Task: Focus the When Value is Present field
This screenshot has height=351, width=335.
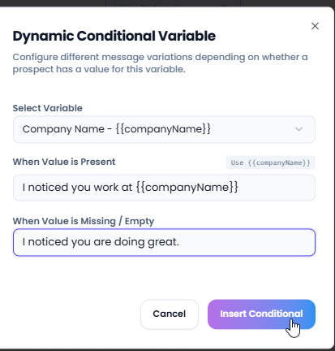Action: coord(164,188)
